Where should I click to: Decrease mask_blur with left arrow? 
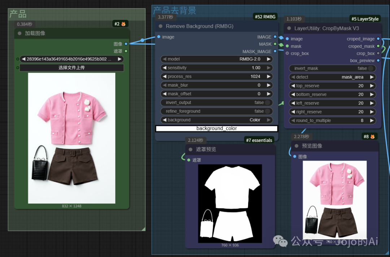click(164, 85)
